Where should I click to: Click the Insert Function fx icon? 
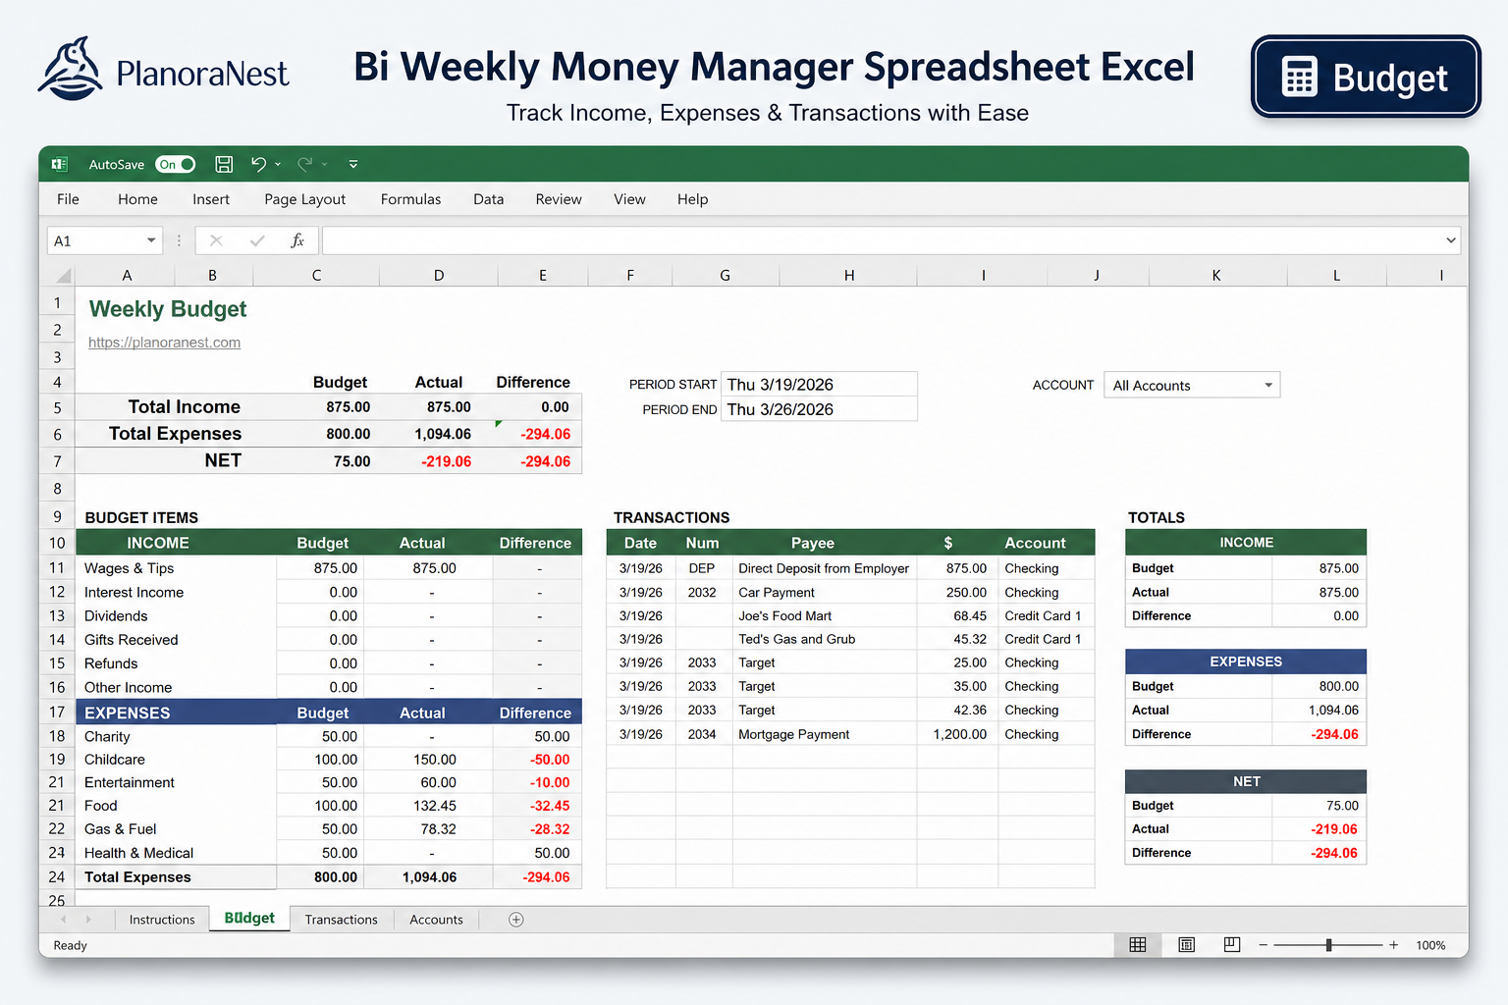[297, 240]
